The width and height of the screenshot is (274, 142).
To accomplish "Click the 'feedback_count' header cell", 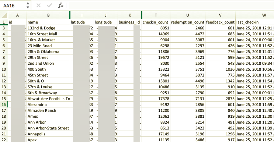I will 220,22.
